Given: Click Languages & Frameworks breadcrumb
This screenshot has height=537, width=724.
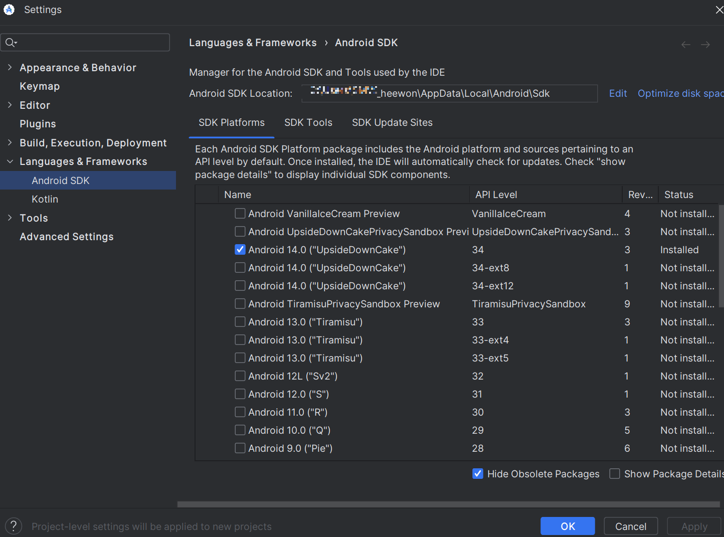Looking at the screenshot, I should click(253, 43).
